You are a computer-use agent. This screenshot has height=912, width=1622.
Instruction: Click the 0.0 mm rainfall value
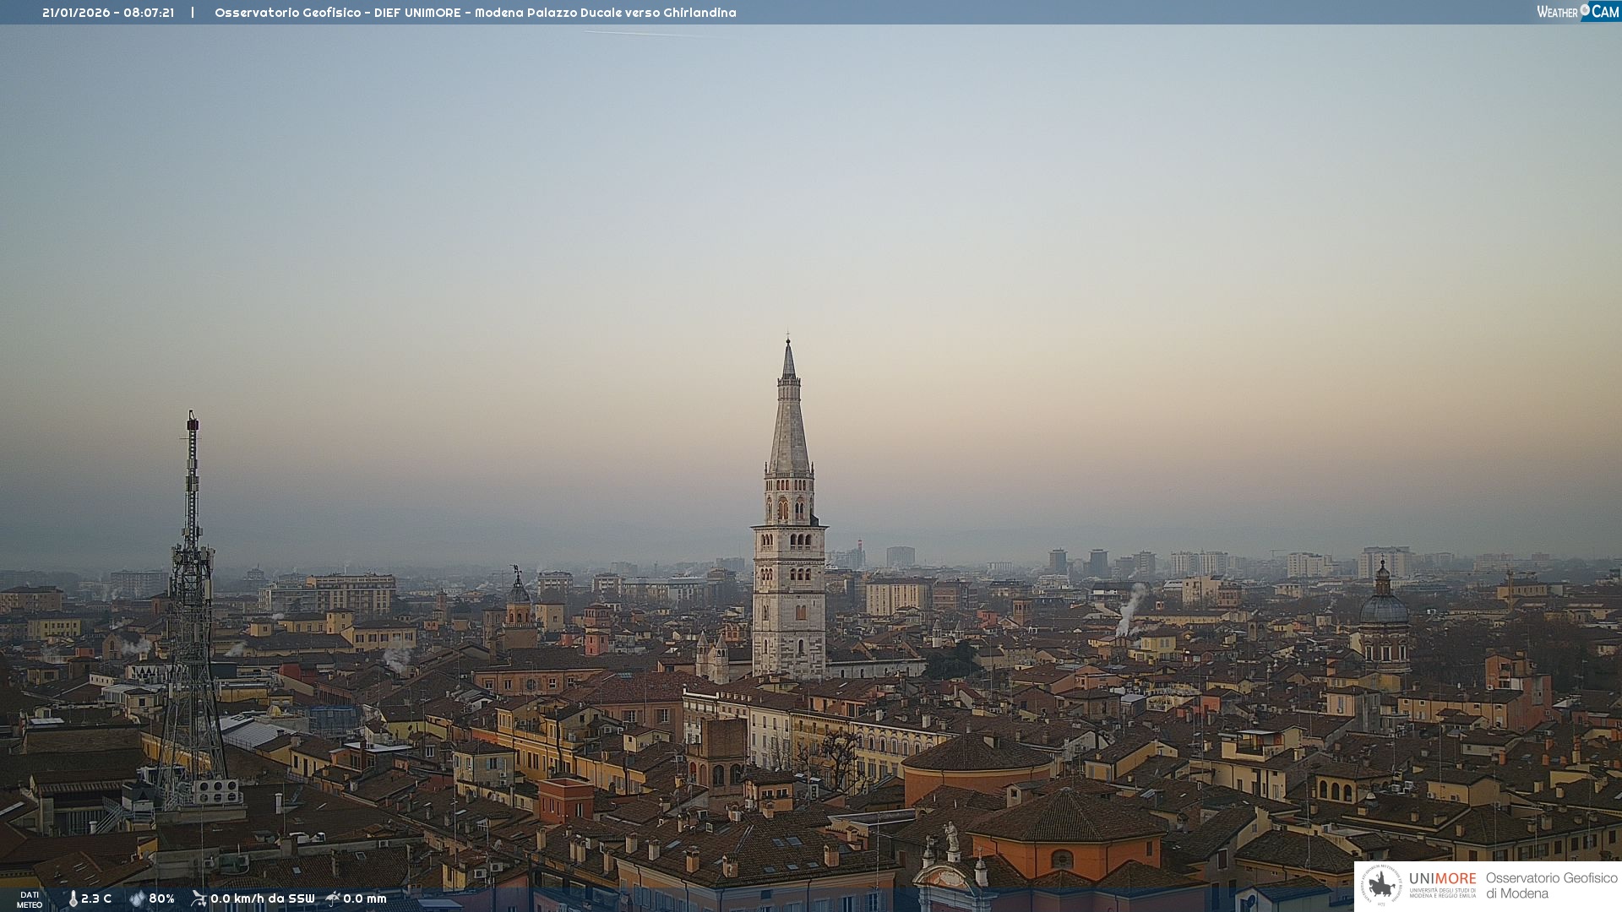pyautogui.click(x=365, y=898)
